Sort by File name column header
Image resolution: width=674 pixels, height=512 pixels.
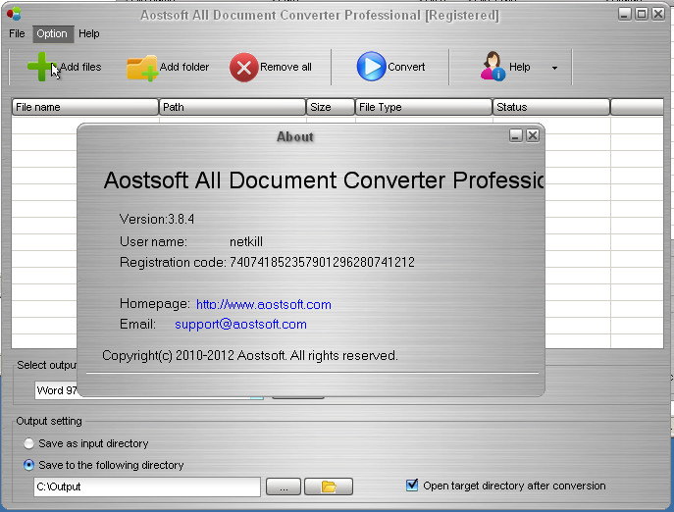85,107
